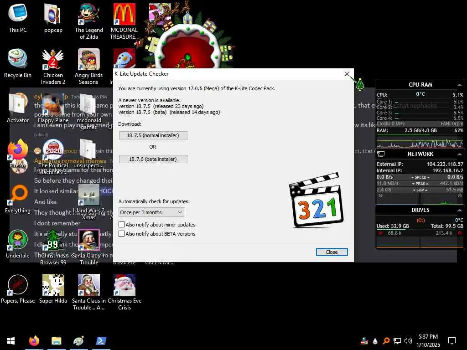Image resolution: width=467 pixels, height=350 pixels.
Task: Click the NETWORK gadget monitor icon
Action: point(381,154)
